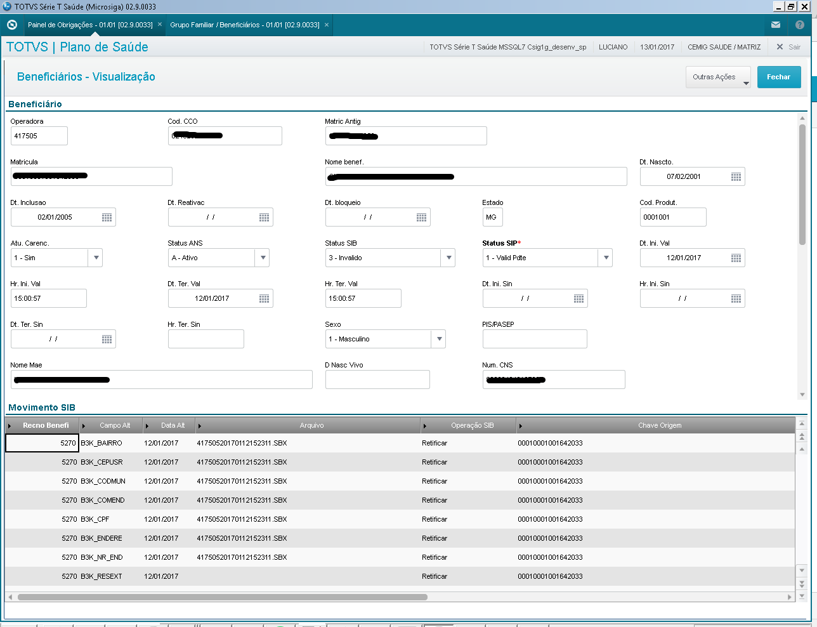Open calendar for Dt. Reativac field

click(264, 217)
